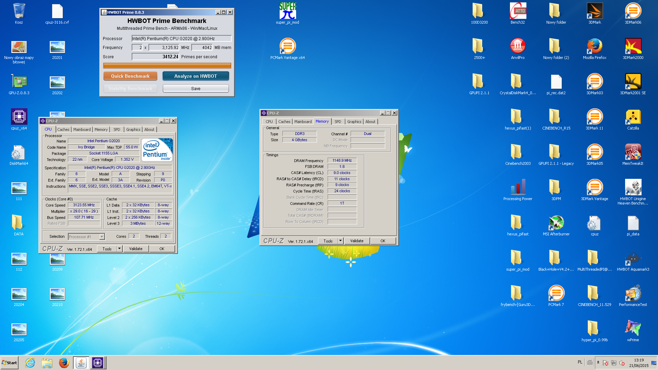Viewport: 658px width, 370px height.
Task: Click Validate in left CPU-Z window
Action: pyautogui.click(x=136, y=249)
